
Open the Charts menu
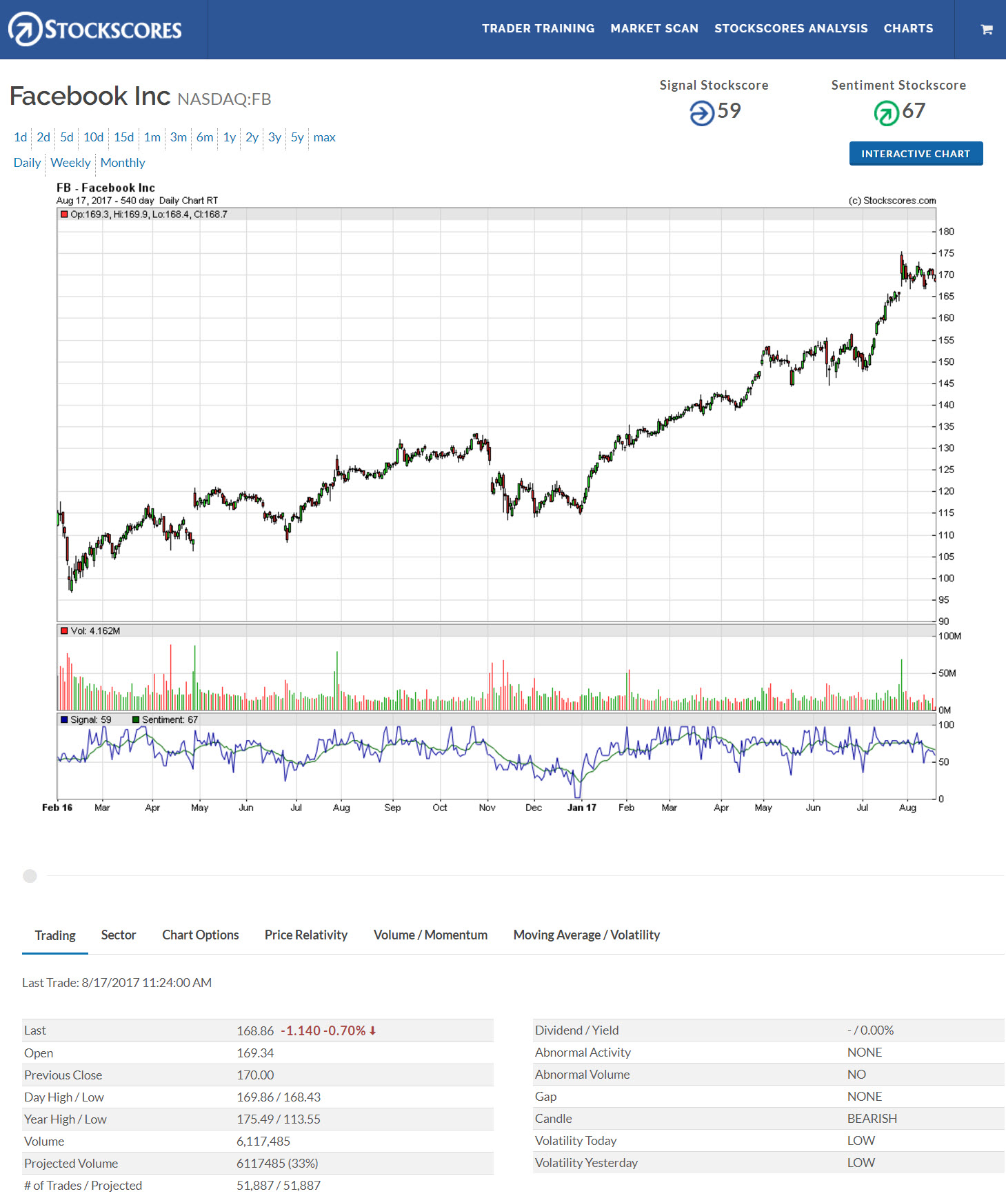point(908,28)
